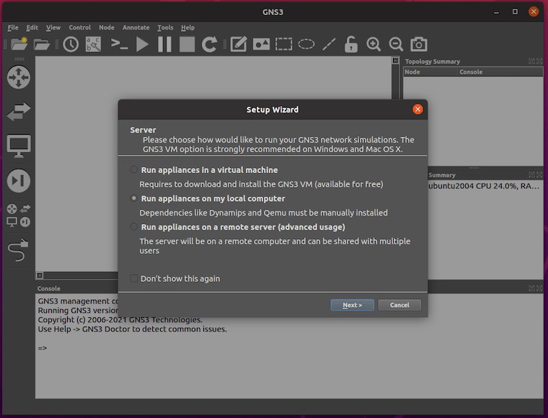
Task: Close the Setup Wizard dialog
Action: point(417,110)
